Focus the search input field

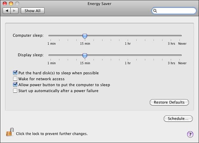click(176, 11)
